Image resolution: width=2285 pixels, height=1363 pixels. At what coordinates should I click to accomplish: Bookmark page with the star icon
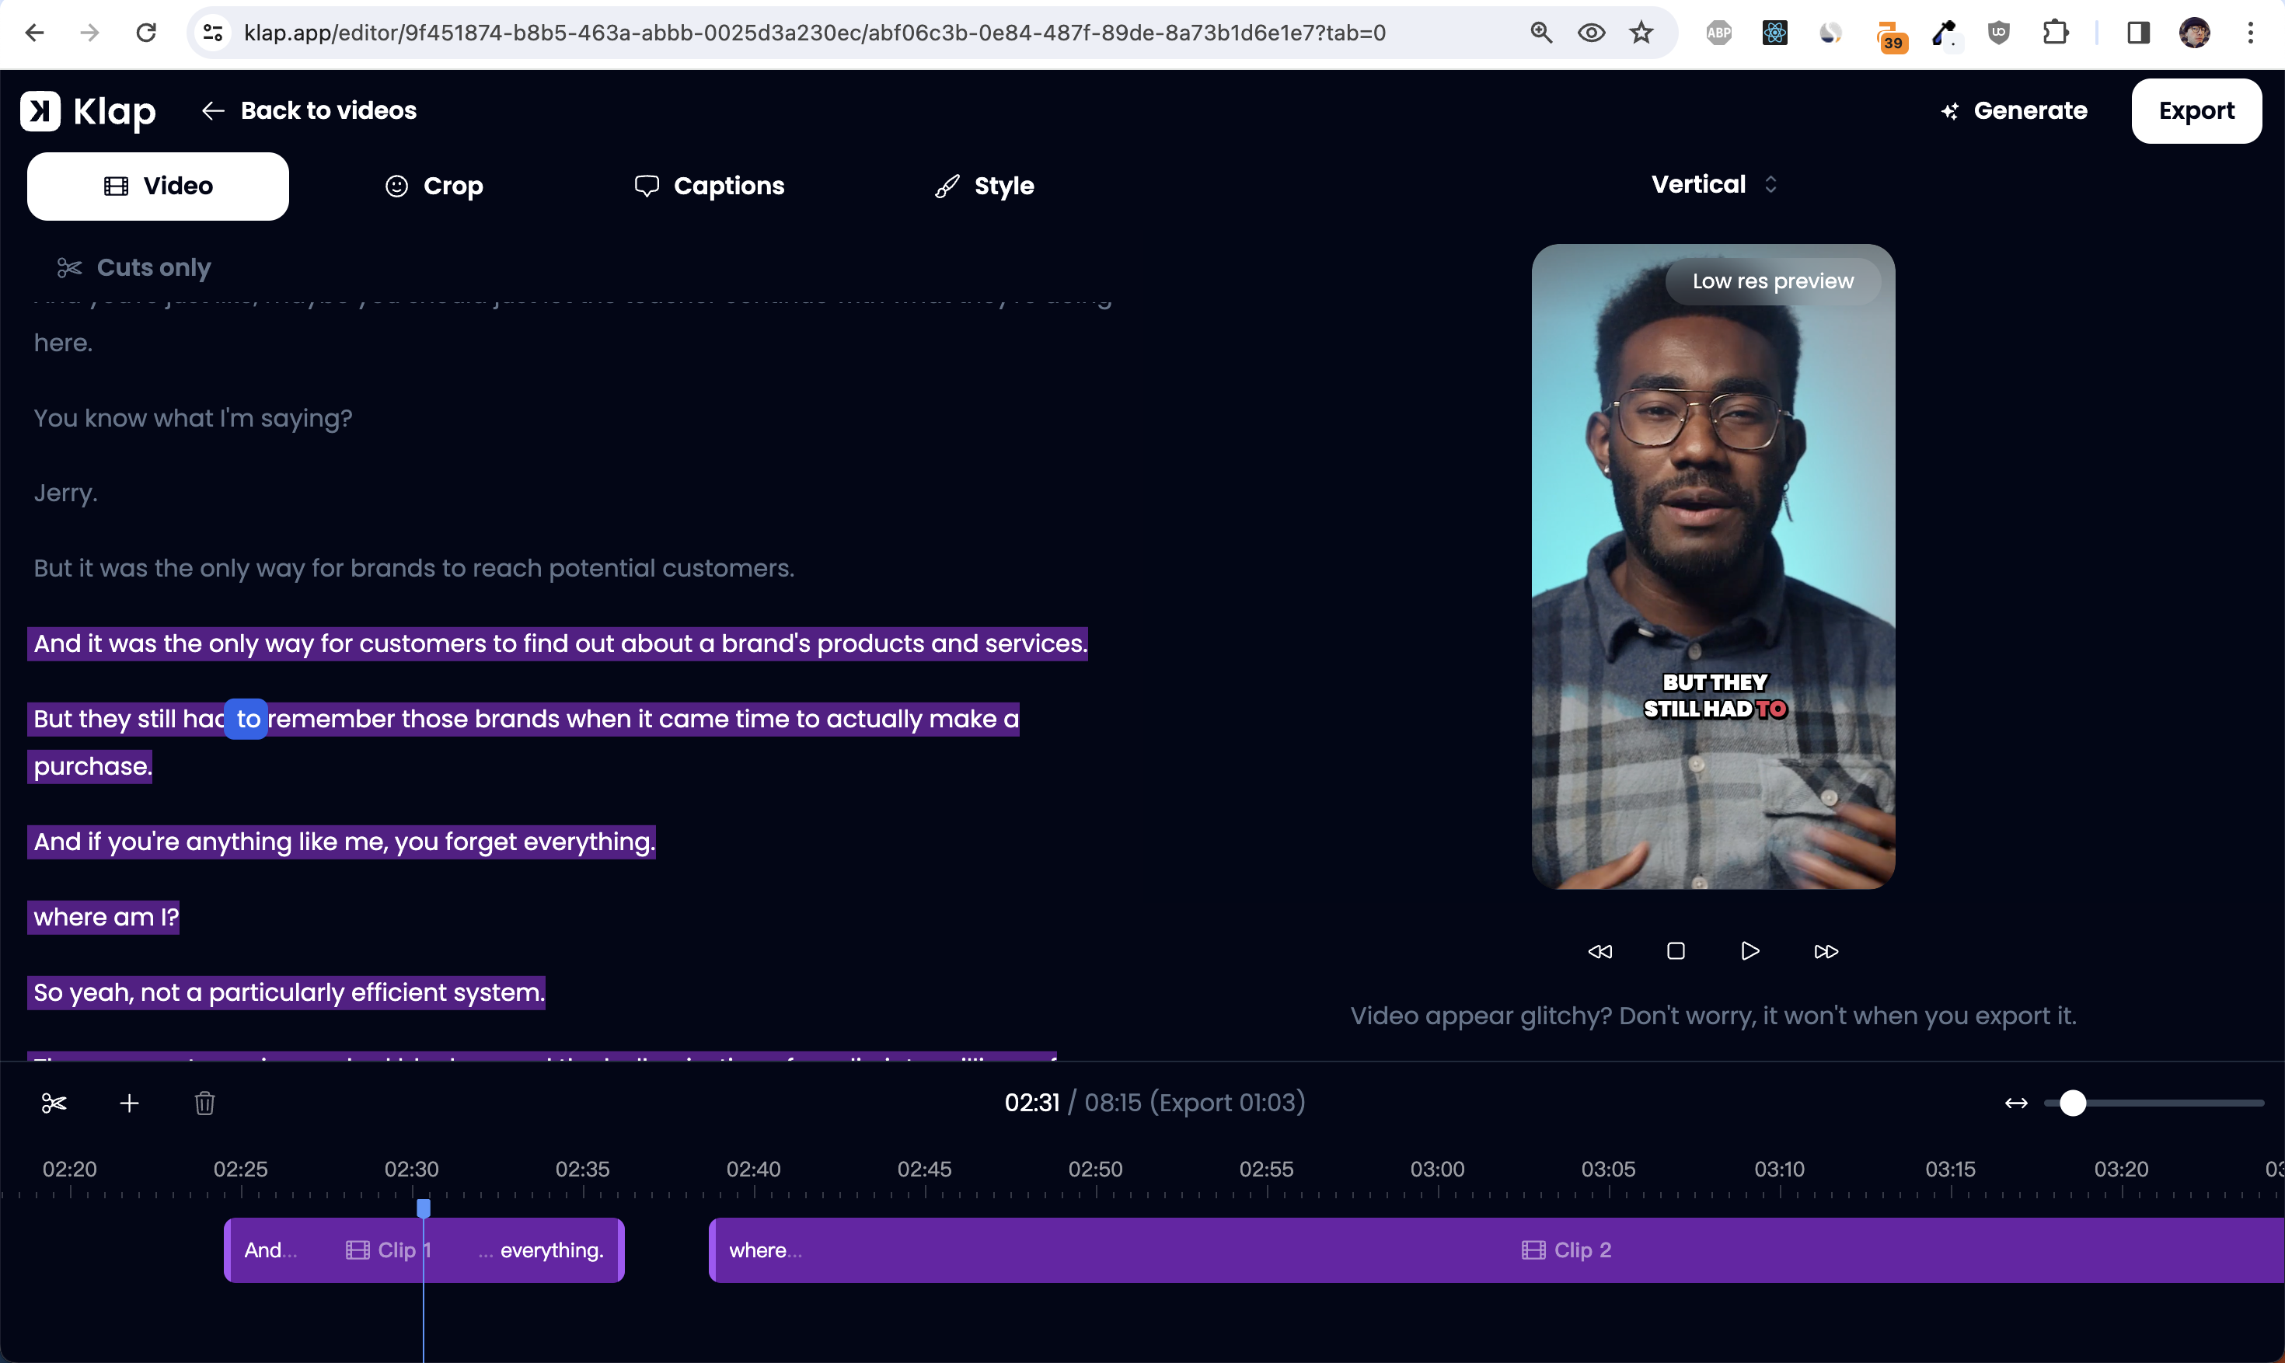coord(1641,33)
